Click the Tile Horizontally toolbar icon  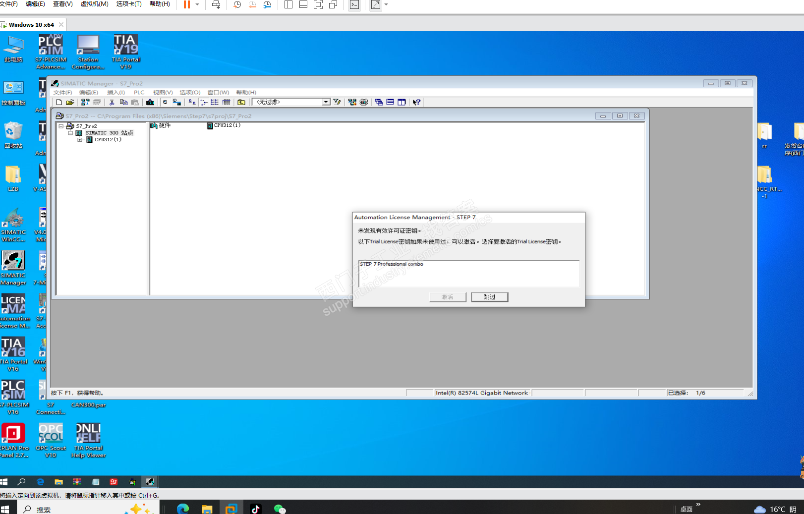[x=390, y=102]
